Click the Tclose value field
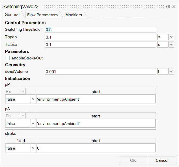The height and width of the screenshot is (167, 179). click(x=100, y=44)
